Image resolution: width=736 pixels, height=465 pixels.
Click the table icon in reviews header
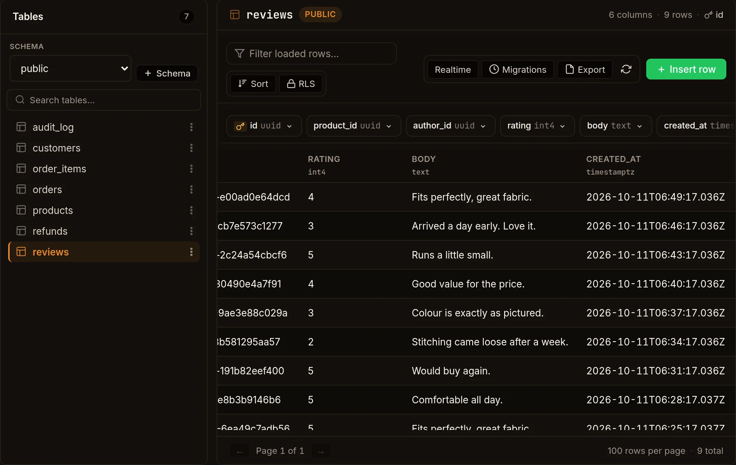click(235, 14)
